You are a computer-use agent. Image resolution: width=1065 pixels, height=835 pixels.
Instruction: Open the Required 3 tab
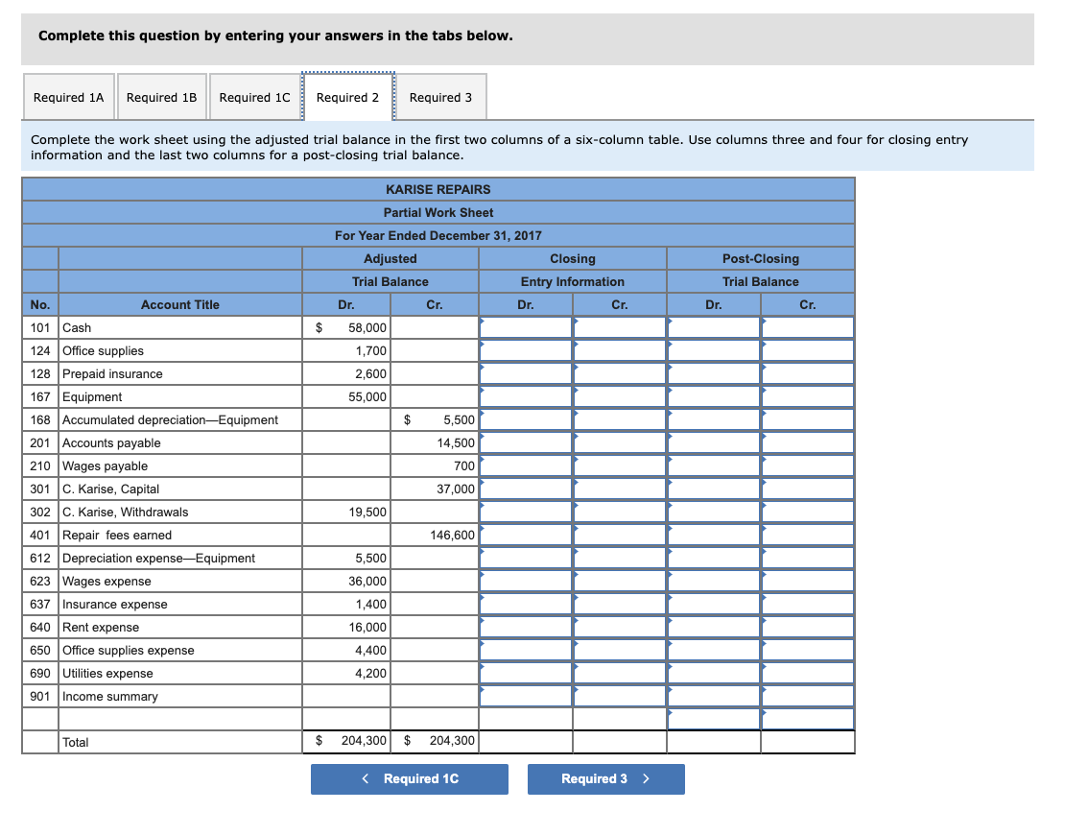[441, 97]
